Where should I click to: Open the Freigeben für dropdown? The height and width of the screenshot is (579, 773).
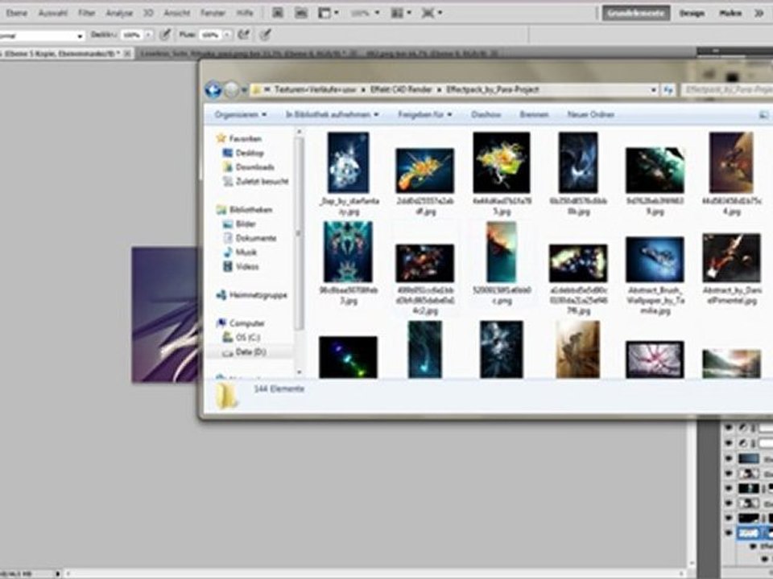(x=425, y=115)
